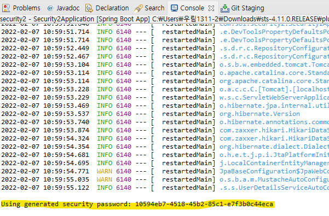Click the .s.s.UserDetailsServiceAutoCo logger name
Viewport: 329px width, 216px height.
tap(274, 188)
